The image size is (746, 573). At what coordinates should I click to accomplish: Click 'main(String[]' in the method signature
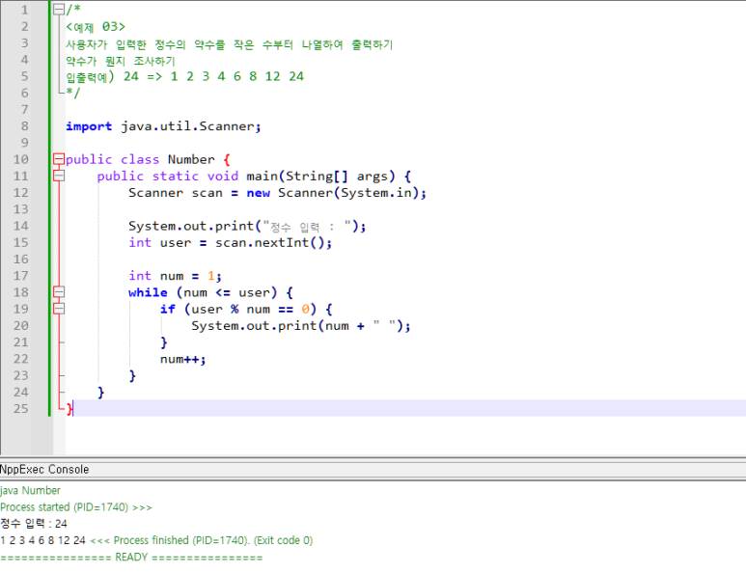pos(297,176)
